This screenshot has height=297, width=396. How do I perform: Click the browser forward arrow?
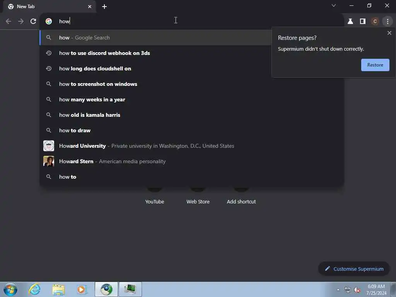point(21,22)
